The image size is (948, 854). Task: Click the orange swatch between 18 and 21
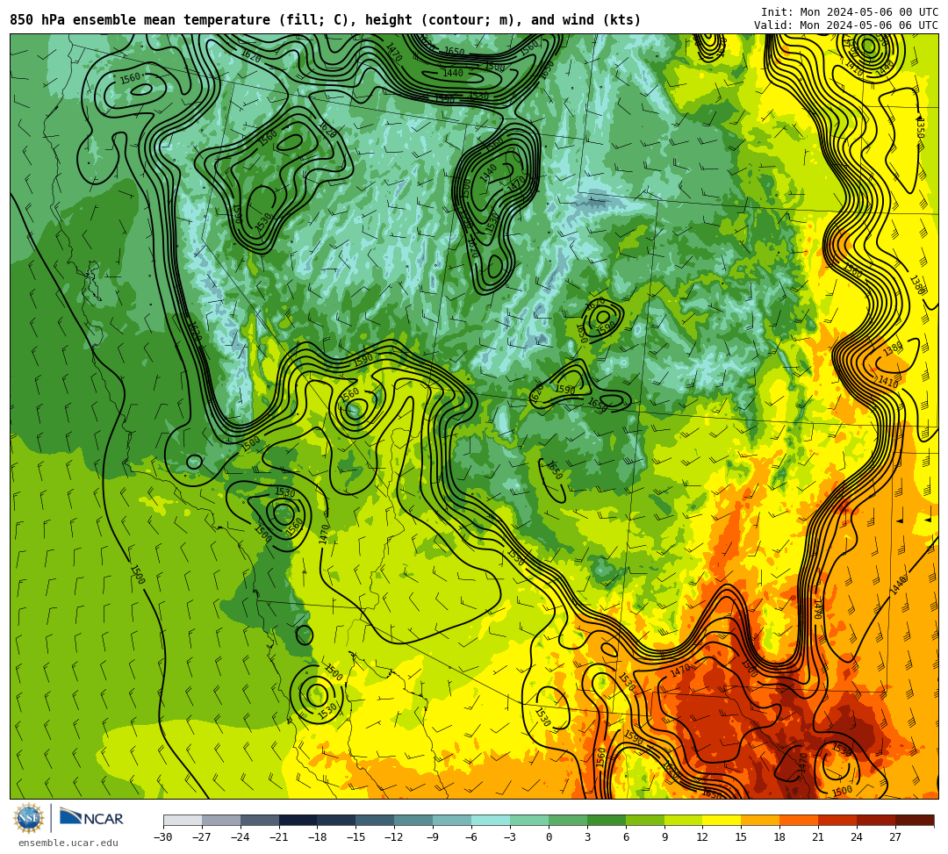pyautogui.click(x=799, y=820)
